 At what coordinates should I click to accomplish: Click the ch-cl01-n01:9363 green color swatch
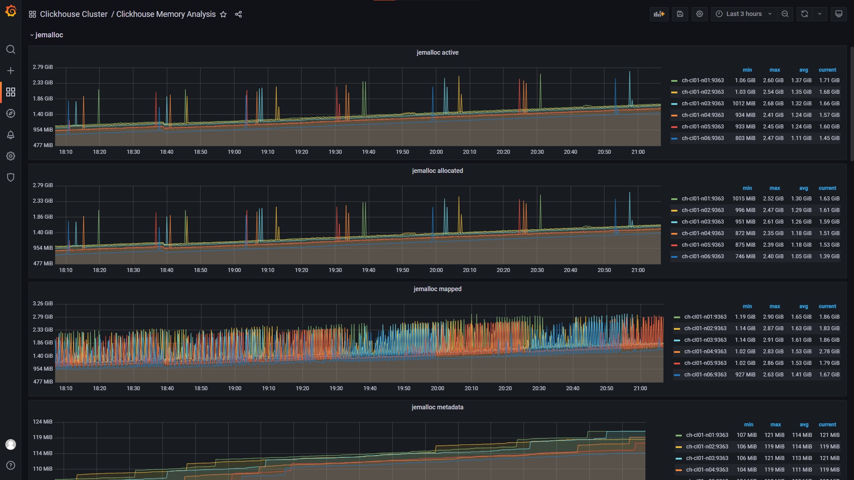coord(674,81)
